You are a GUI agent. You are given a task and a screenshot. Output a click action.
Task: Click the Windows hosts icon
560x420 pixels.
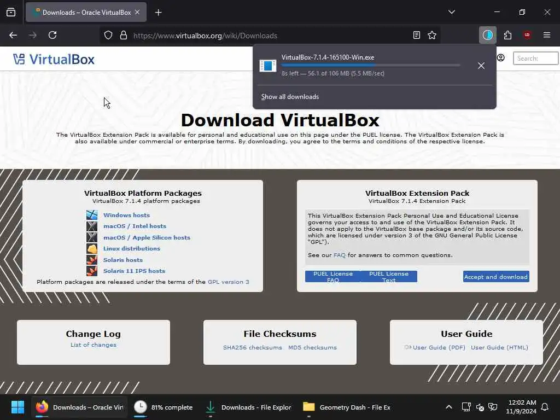92,215
